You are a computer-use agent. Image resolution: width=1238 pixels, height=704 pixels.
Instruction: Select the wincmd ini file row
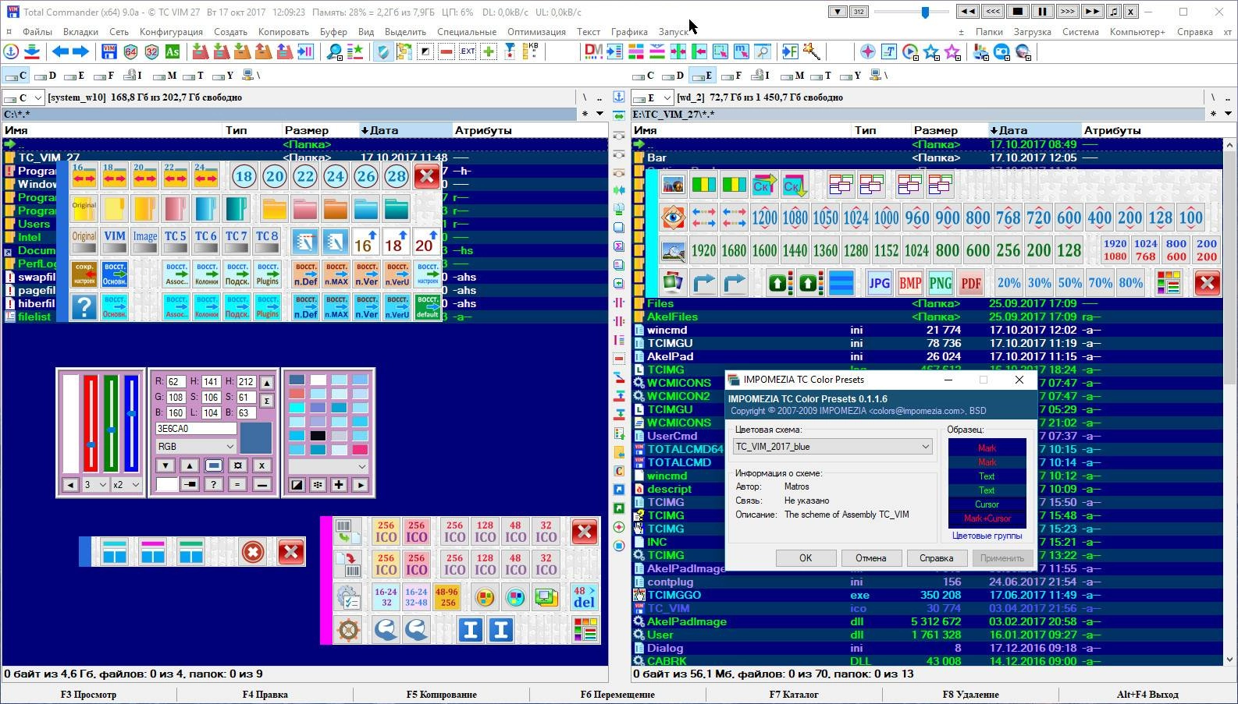coord(929,330)
